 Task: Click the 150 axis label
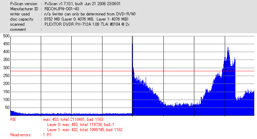6,92
